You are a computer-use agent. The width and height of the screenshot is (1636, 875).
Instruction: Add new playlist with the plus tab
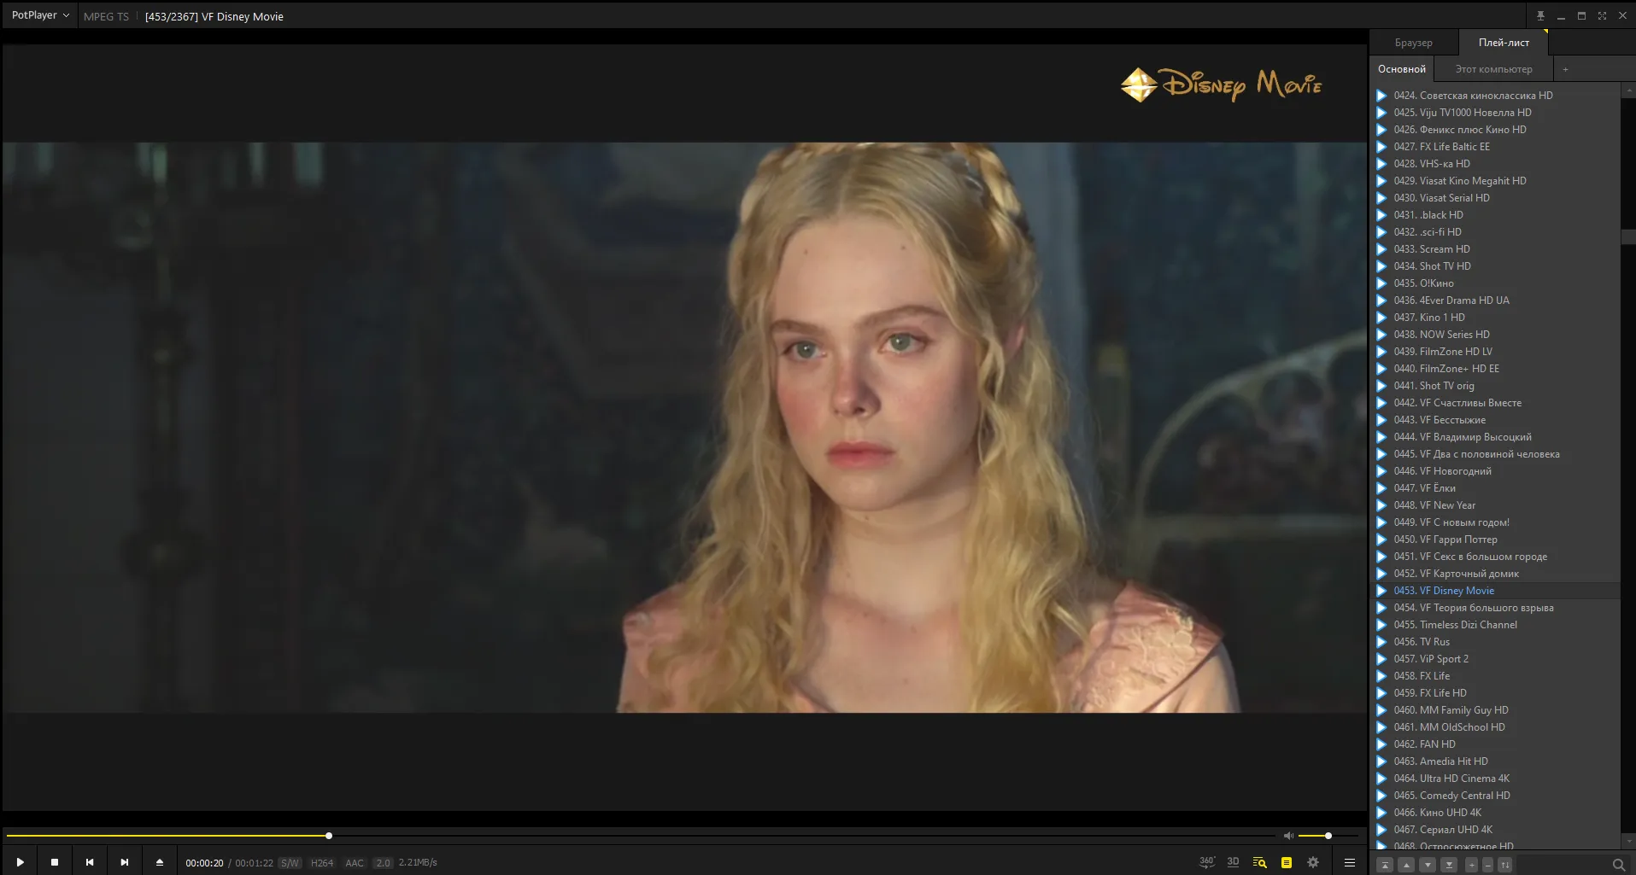[x=1565, y=69]
